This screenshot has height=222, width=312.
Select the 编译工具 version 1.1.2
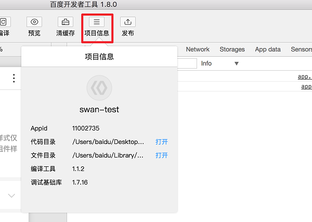tap(78, 169)
